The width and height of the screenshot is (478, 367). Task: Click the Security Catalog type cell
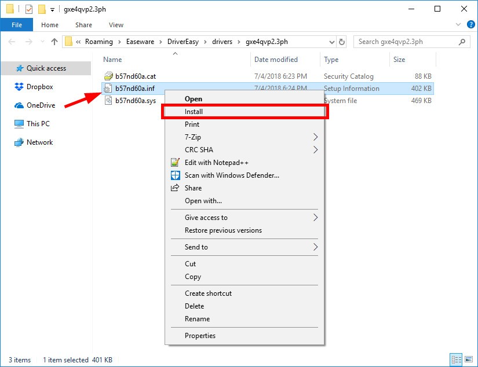pyautogui.click(x=348, y=76)
